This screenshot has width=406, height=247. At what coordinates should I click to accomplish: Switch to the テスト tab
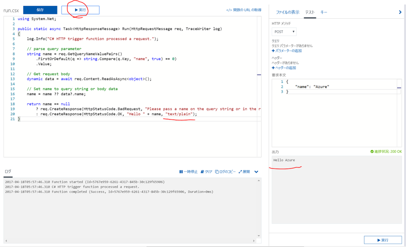[x=310, y=12]
